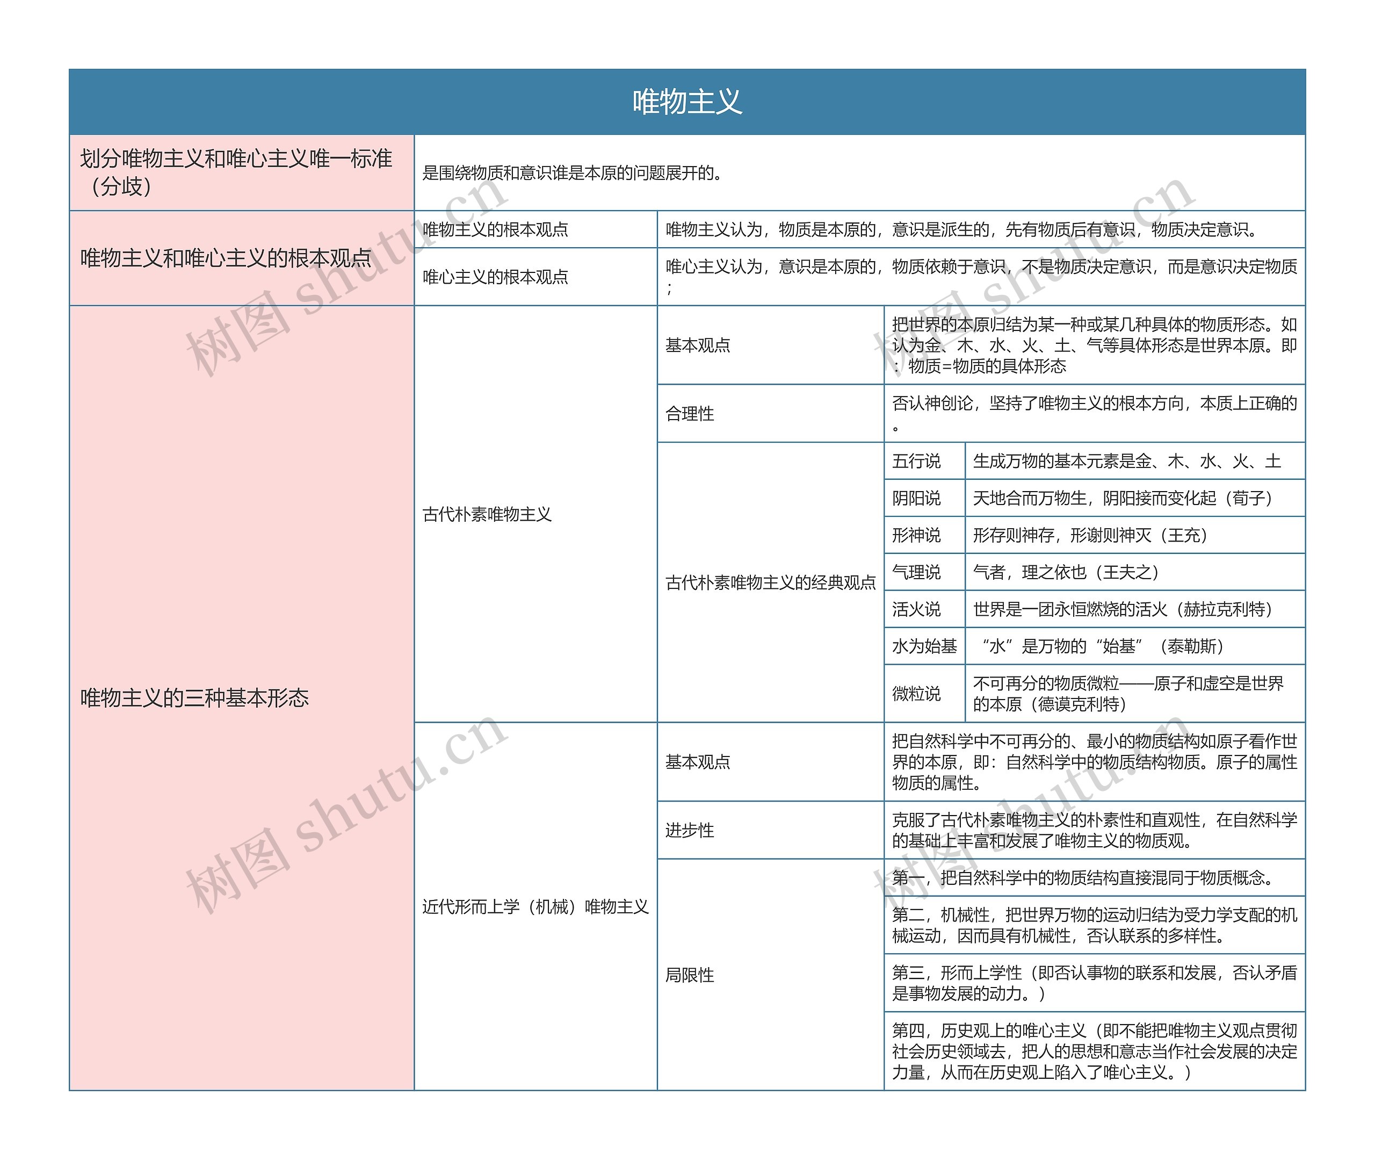Screen dimensions: 1375x1160
Task: Click the text beginning 克服了古代朴素唯物主义的朴素性
Action: pos(1094,830)
